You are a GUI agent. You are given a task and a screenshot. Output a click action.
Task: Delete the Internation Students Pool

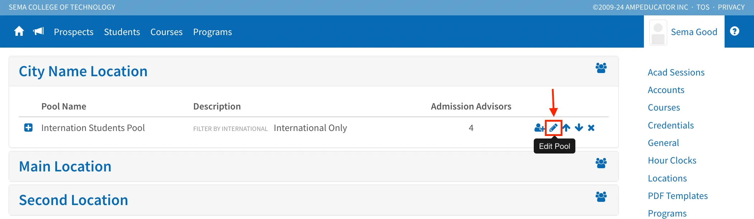point(591,128)
